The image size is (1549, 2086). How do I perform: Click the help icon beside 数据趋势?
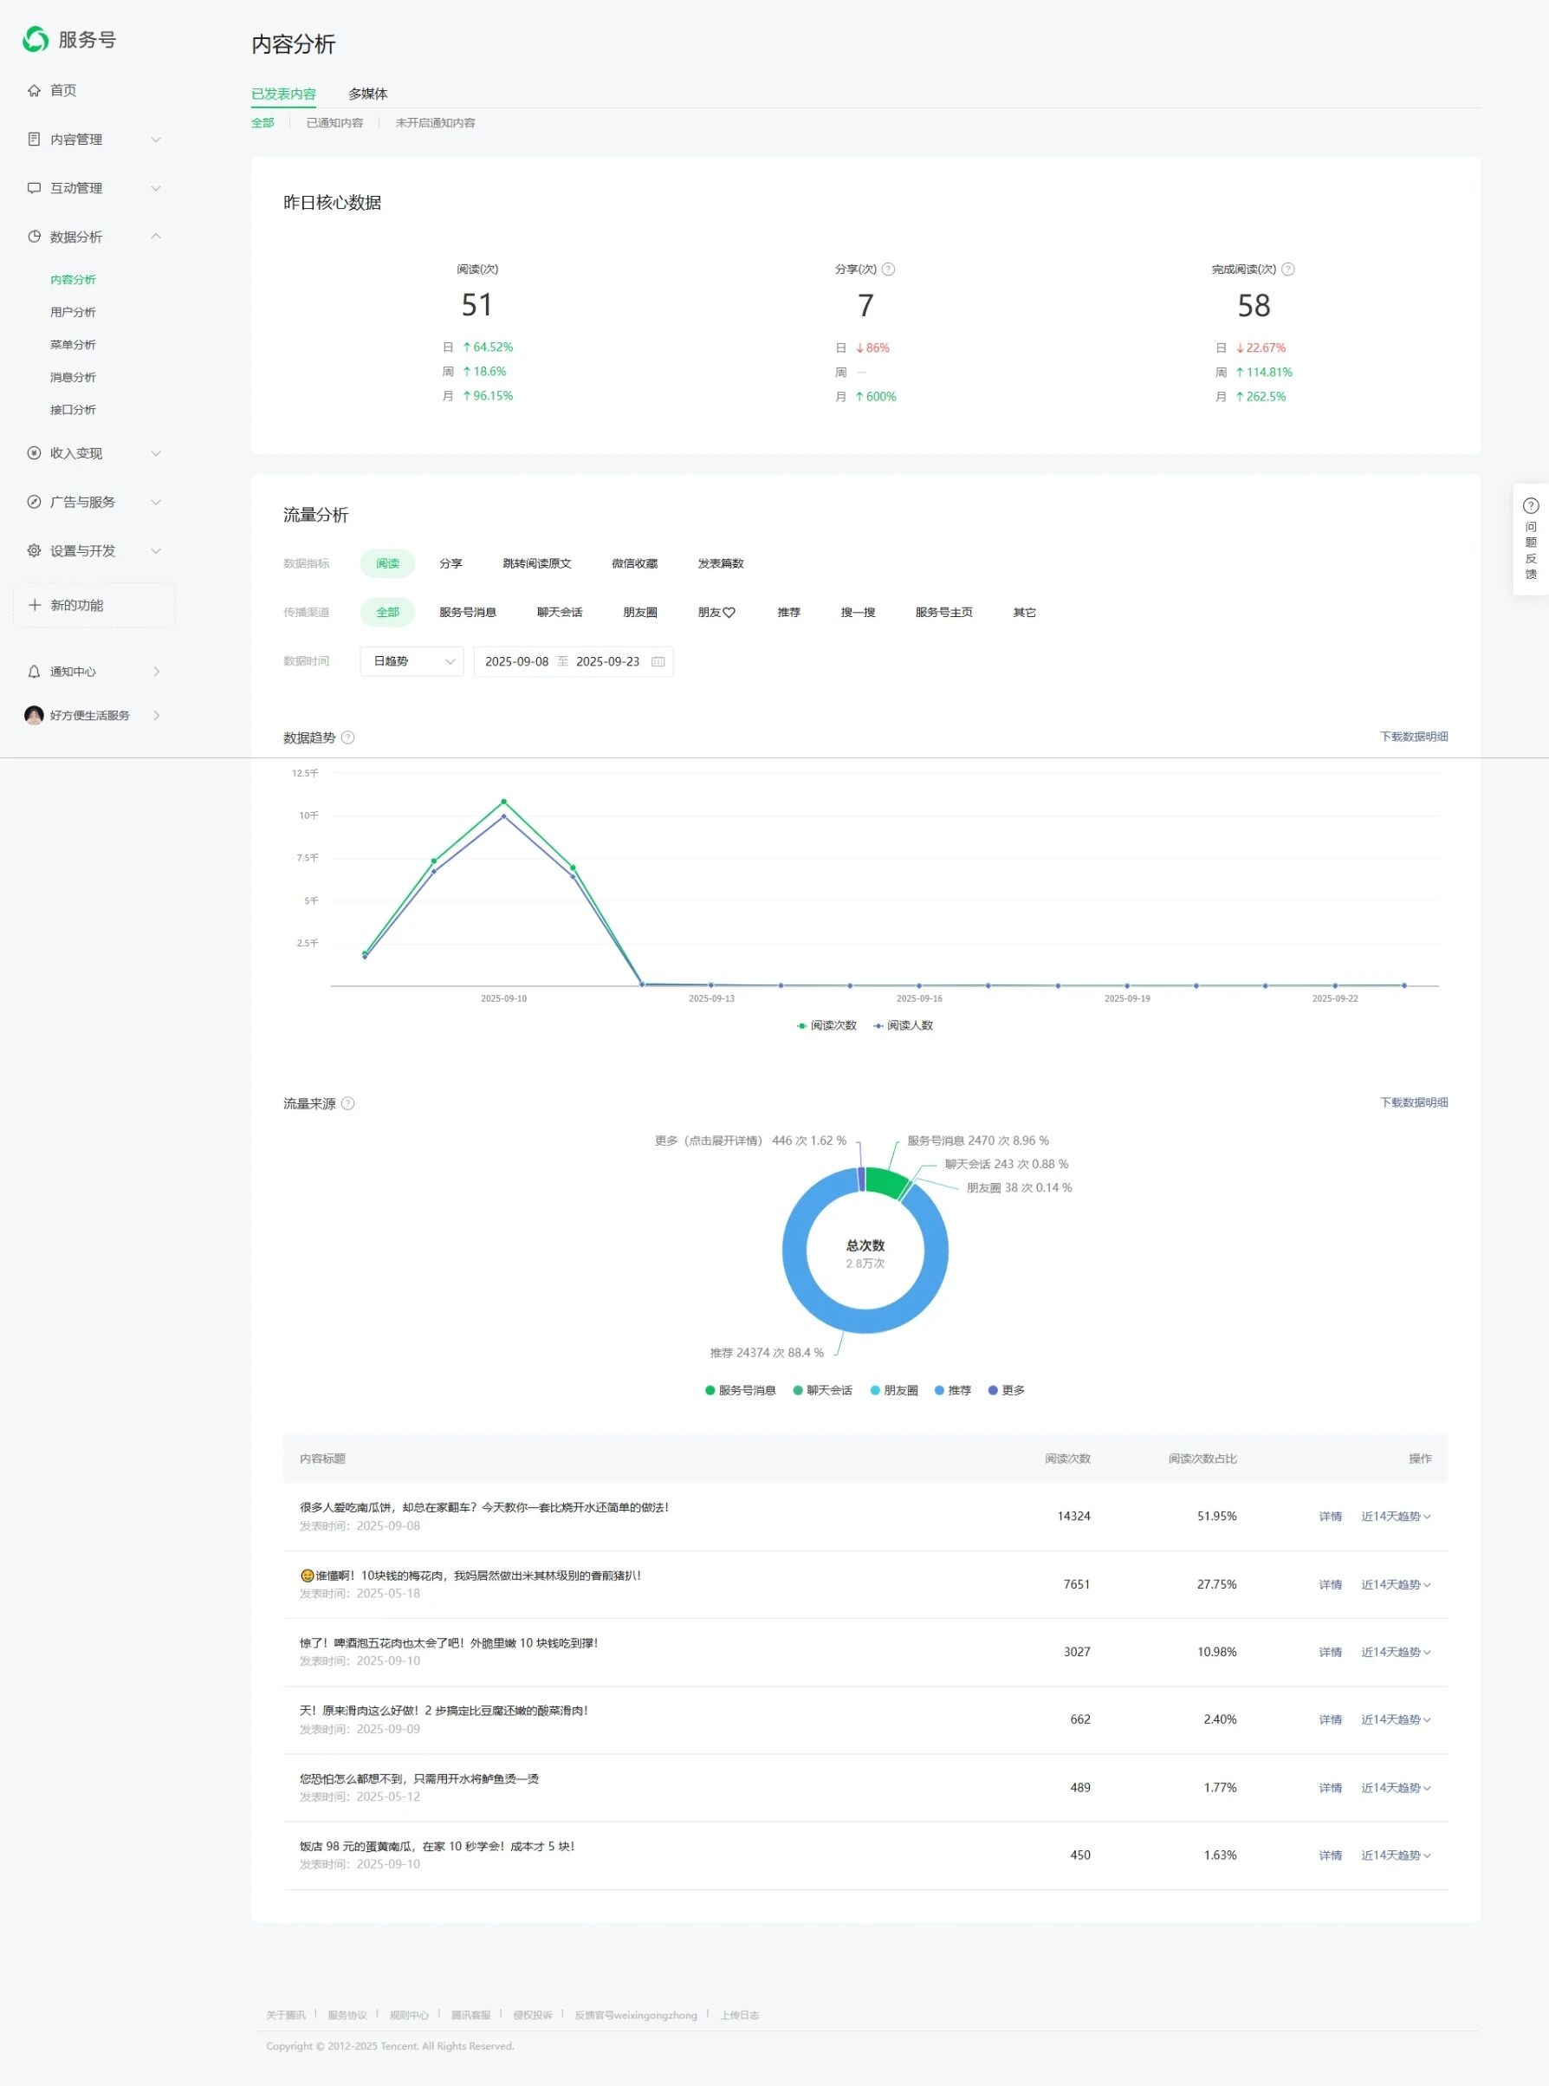pos(348,738)
